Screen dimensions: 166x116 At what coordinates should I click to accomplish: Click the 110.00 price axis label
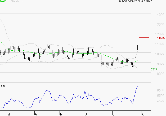click(x=160, y=44)
